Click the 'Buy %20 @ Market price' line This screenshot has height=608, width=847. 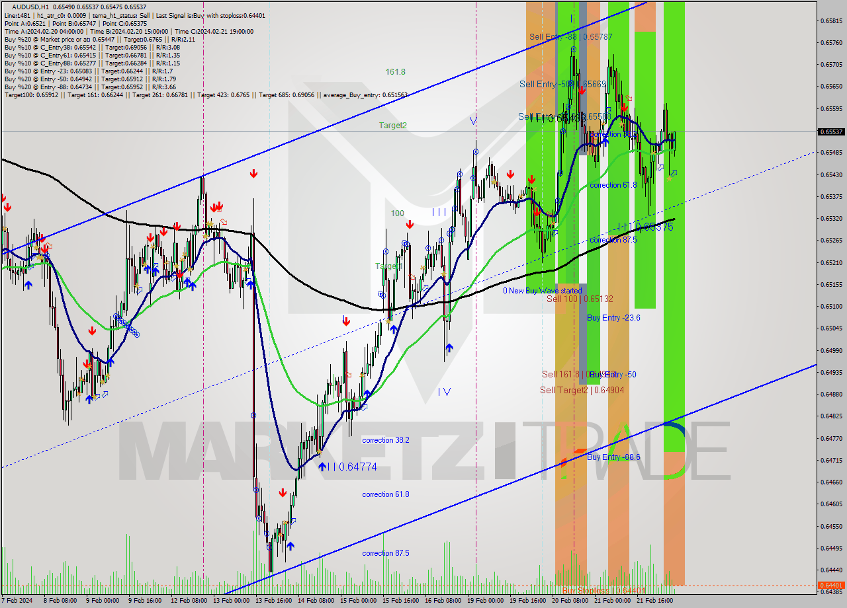pos(99,39)
